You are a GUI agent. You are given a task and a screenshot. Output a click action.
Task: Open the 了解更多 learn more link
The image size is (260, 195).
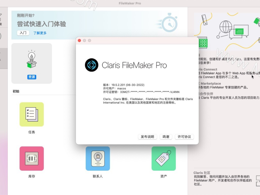point(40,33)
